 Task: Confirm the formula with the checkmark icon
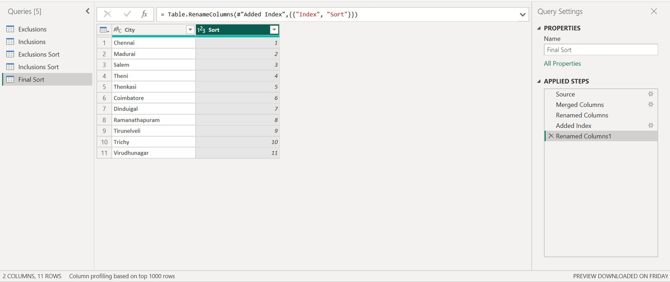coord(127,14)
